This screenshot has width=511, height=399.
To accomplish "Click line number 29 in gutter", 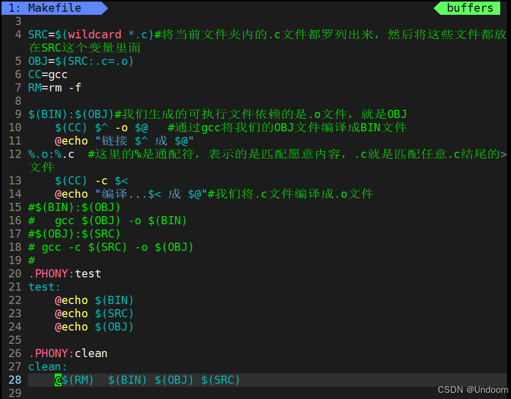I will click(x=15, y=393).
